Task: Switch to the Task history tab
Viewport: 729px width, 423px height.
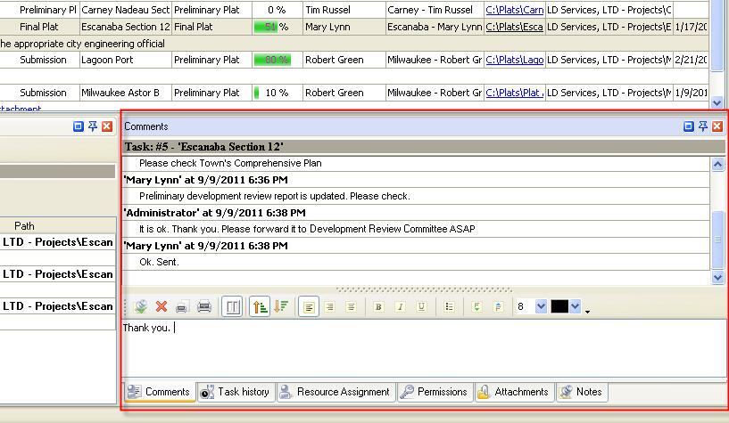Action: tap(235, 392)
